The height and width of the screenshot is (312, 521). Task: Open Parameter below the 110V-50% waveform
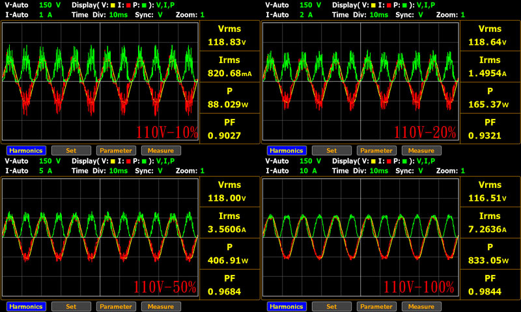(x=116, y=307)
